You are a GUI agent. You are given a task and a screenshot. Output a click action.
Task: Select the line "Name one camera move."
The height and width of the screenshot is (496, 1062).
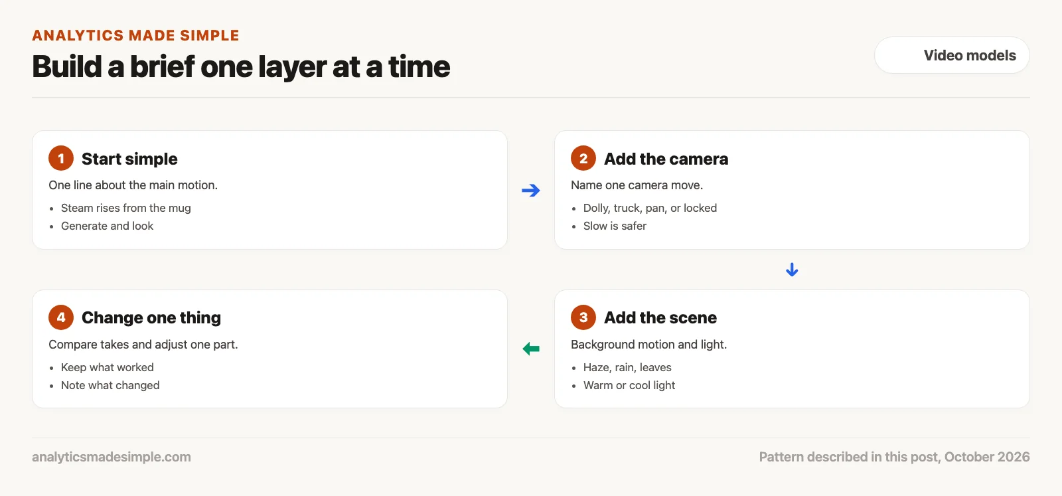tap(637, 185)
